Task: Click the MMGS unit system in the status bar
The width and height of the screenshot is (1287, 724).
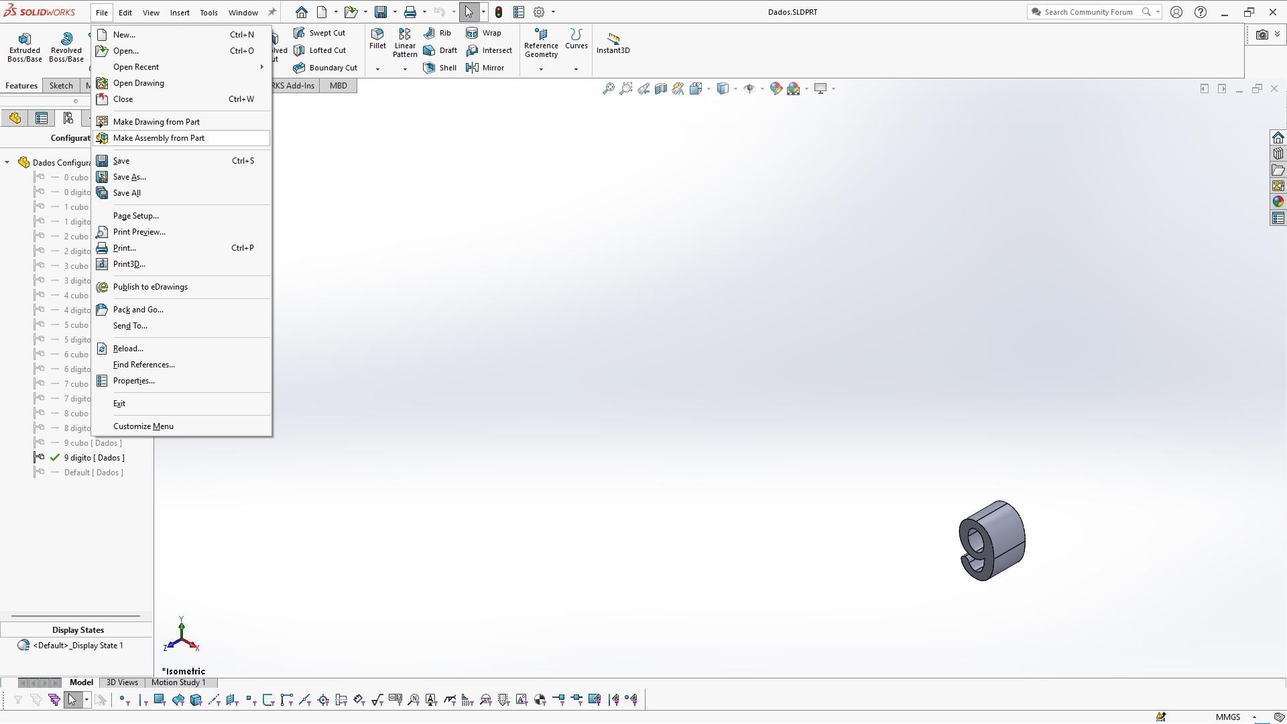Action: [1228, 717]
